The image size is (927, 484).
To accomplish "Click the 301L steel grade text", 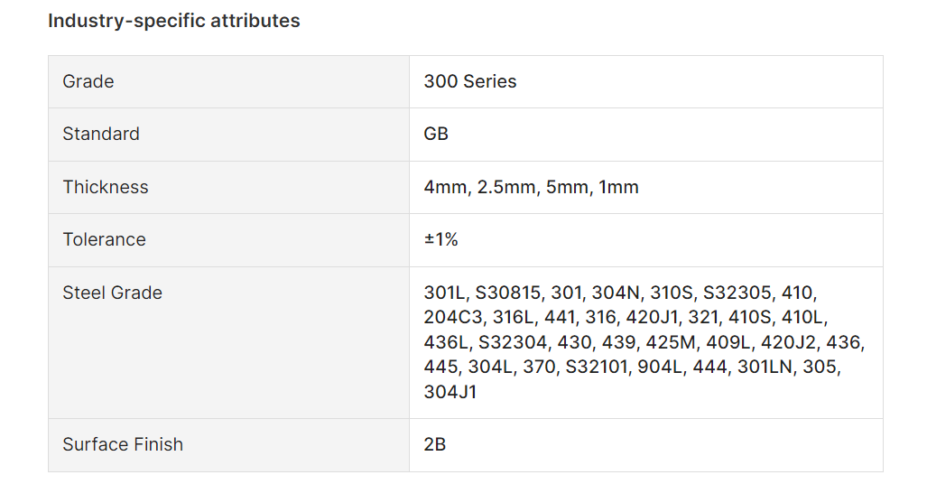I will [x=445, y=293].
